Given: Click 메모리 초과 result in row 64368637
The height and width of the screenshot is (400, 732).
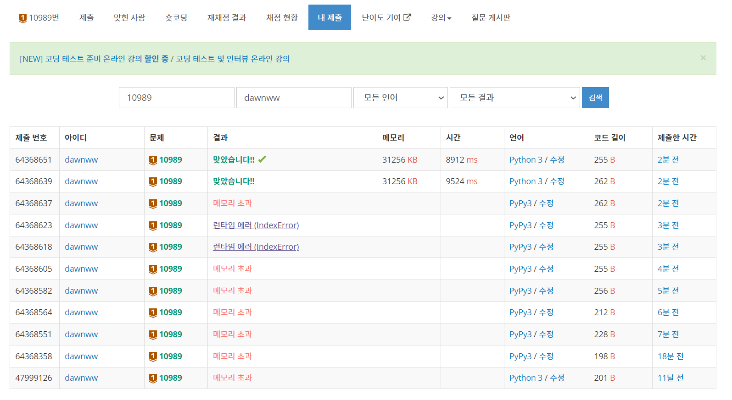Looking at the screenshot, I should [x=233, y=203].
